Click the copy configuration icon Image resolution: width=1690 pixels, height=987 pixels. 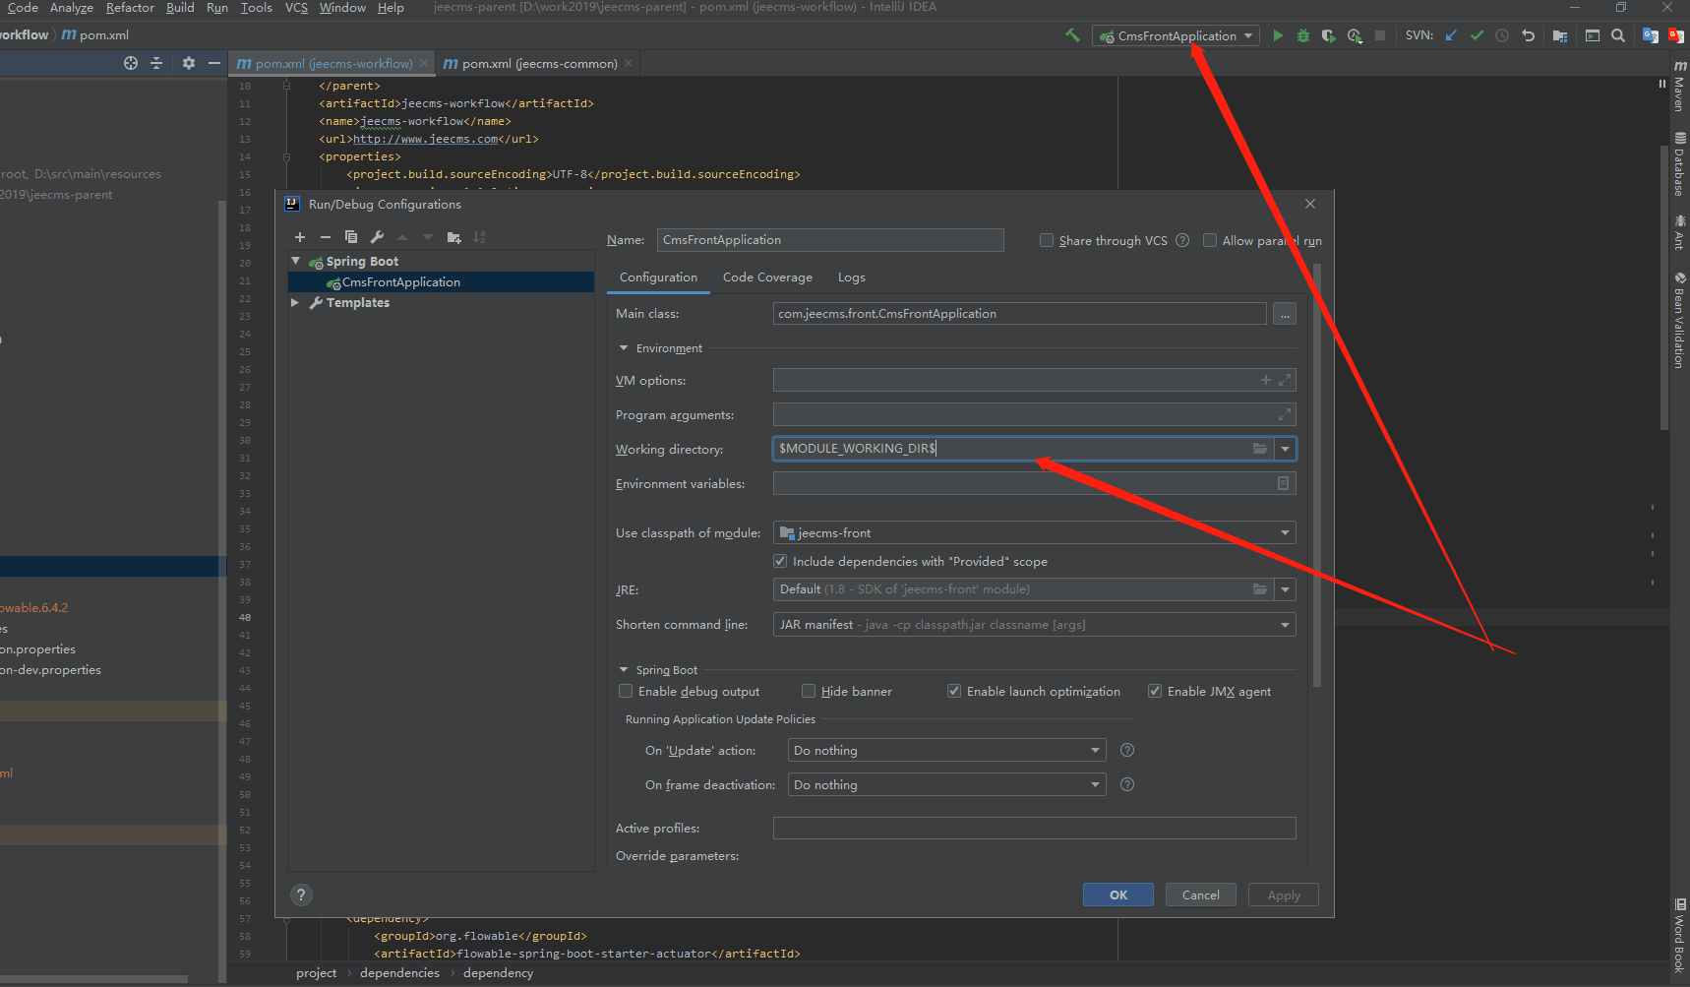(x=351, y=237)
